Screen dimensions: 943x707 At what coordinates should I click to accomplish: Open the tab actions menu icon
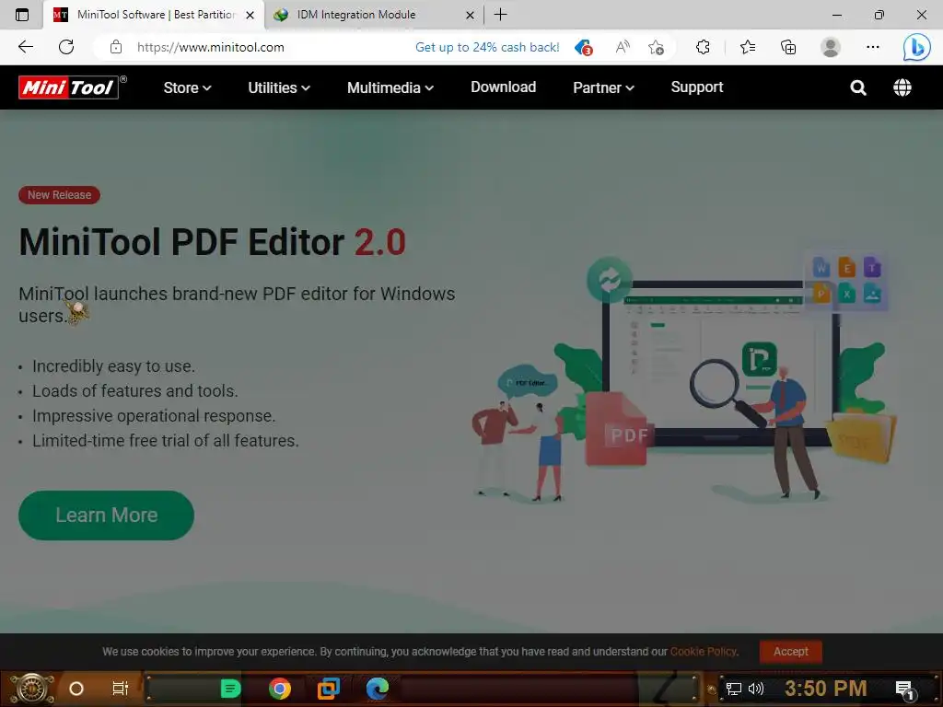coord(22,15)
